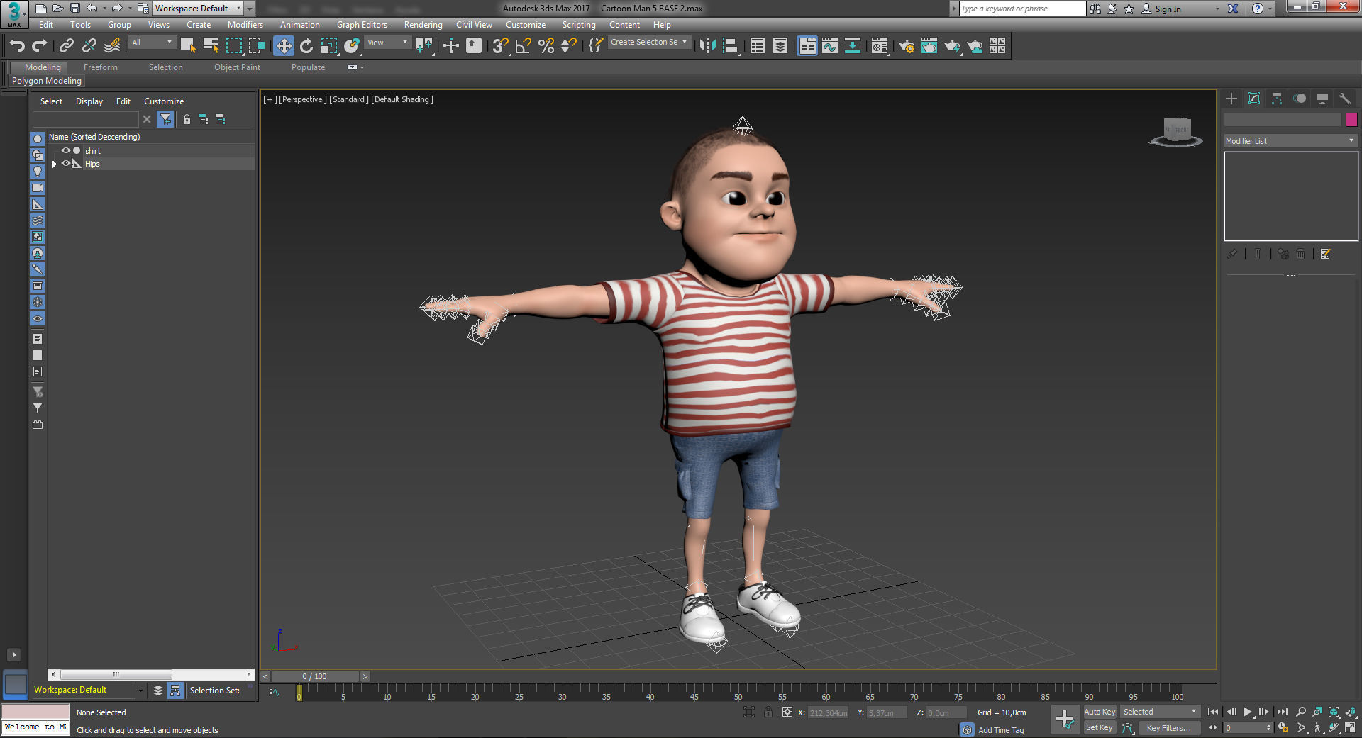Toggle Percent Snap
This screenshot has height=738, width=1362.
546,46
